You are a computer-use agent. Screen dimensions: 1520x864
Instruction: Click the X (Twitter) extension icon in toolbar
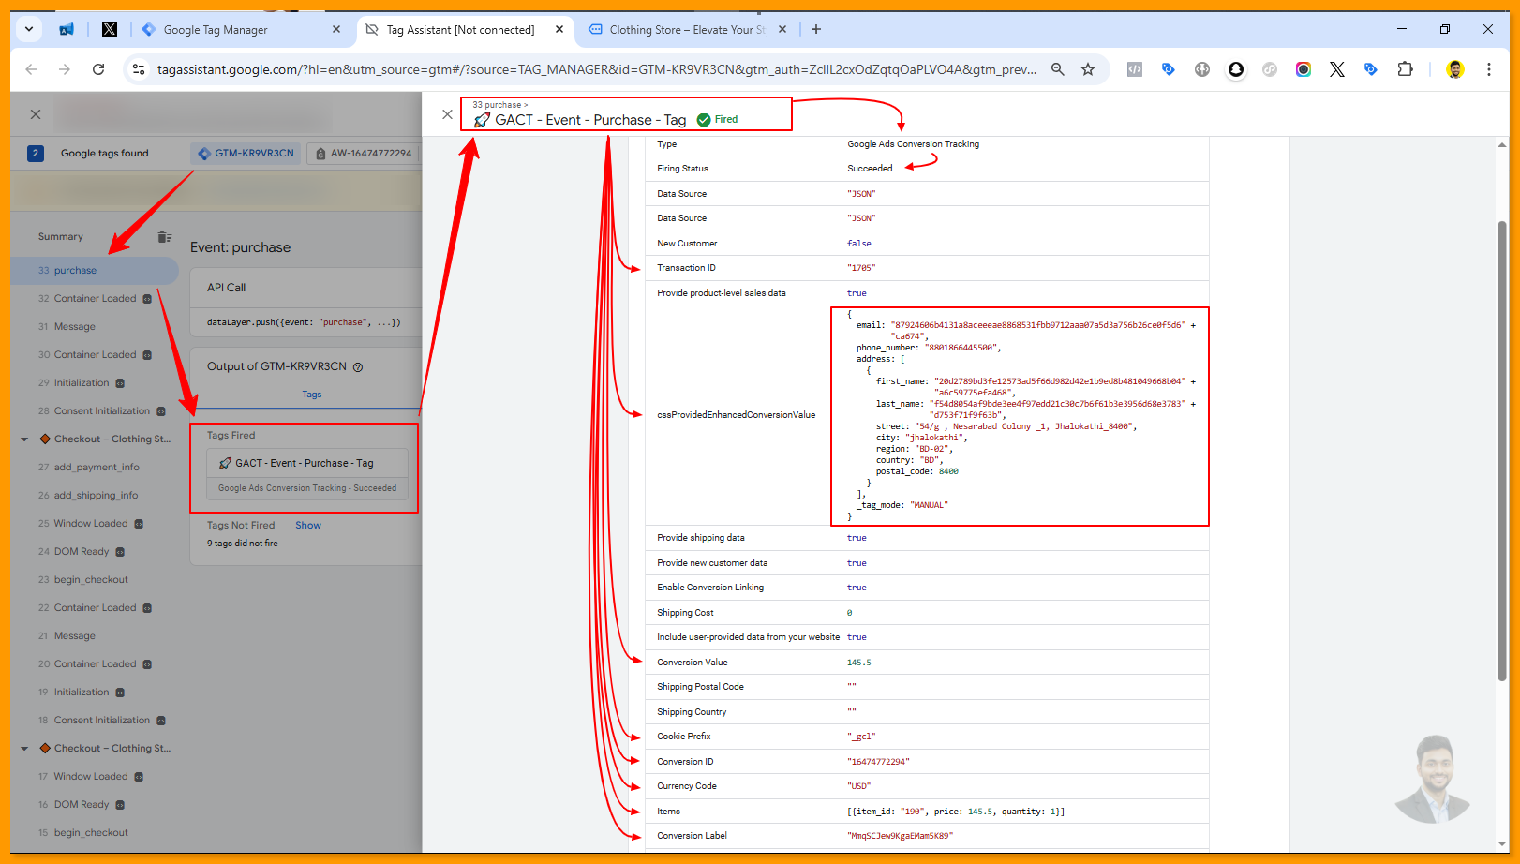[1337, 69]
